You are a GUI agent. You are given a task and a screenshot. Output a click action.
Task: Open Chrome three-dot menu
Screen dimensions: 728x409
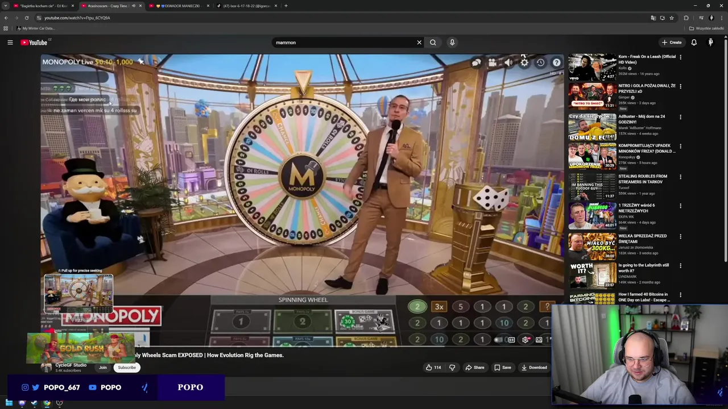[722, 18]
